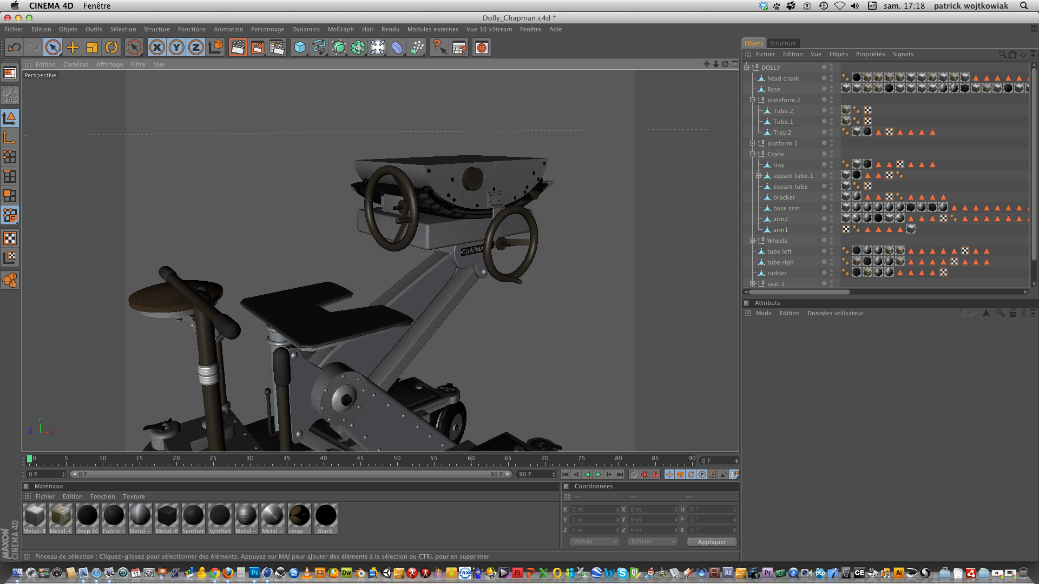Click the spline tool icon
Viewport: 1039px width, 584px height.
click(319, 48)
